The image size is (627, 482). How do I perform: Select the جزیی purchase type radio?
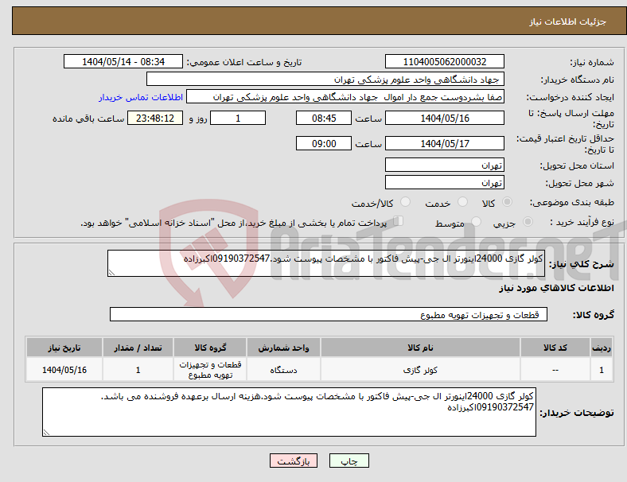528,222
